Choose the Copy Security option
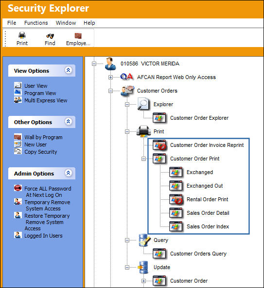 point(41,152)
